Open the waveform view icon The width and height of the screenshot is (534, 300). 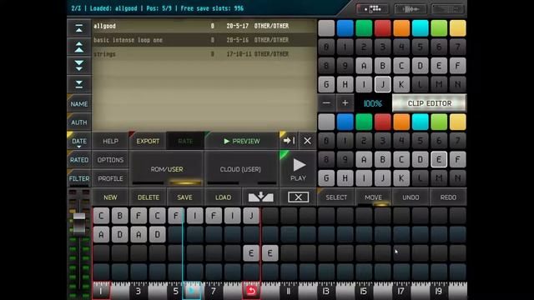point(411,9)
